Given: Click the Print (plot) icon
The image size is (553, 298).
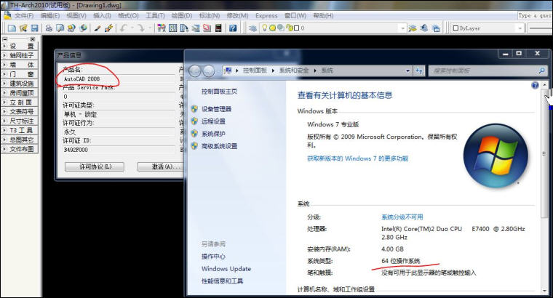Looking at the screenshot, I should pyautogui.click(x=49, y=28).
